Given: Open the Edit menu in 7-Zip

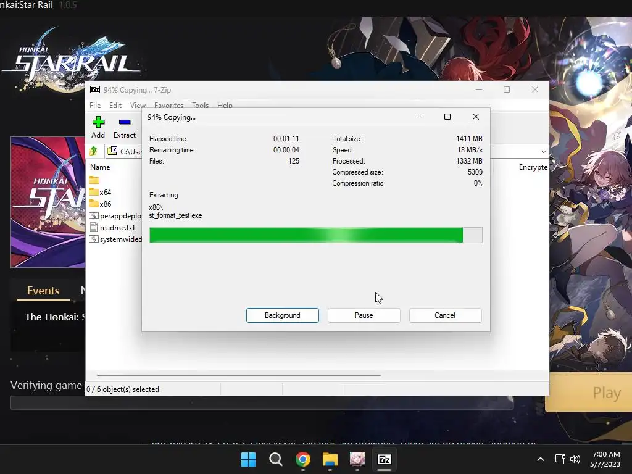Looking at the screenshot, I should pyautogui.click(x=115, y=105).
